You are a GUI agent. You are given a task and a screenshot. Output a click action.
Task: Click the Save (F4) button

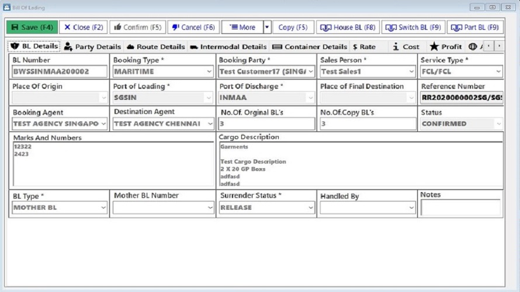coord(32,27)
